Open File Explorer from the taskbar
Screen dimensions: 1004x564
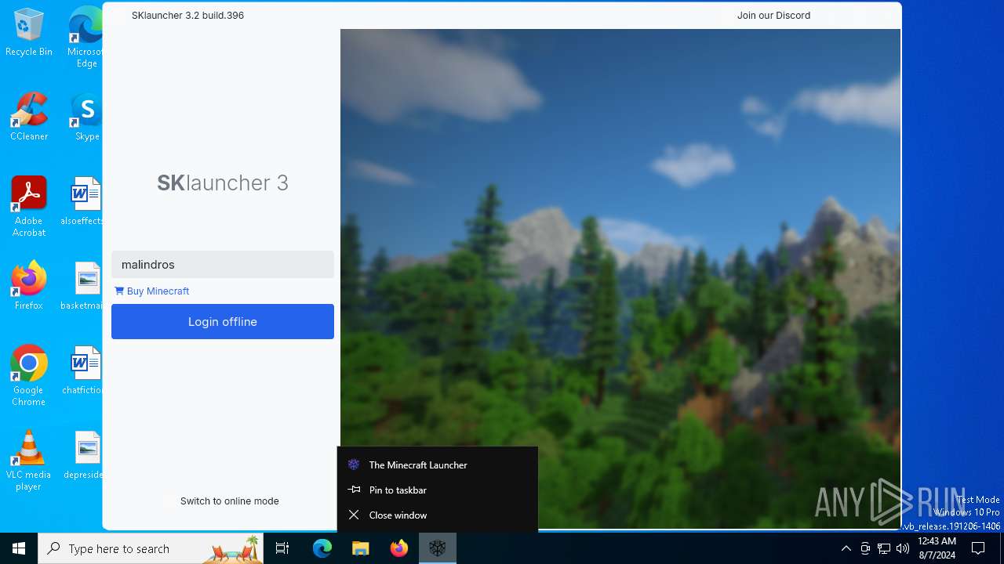pos(361,548)
